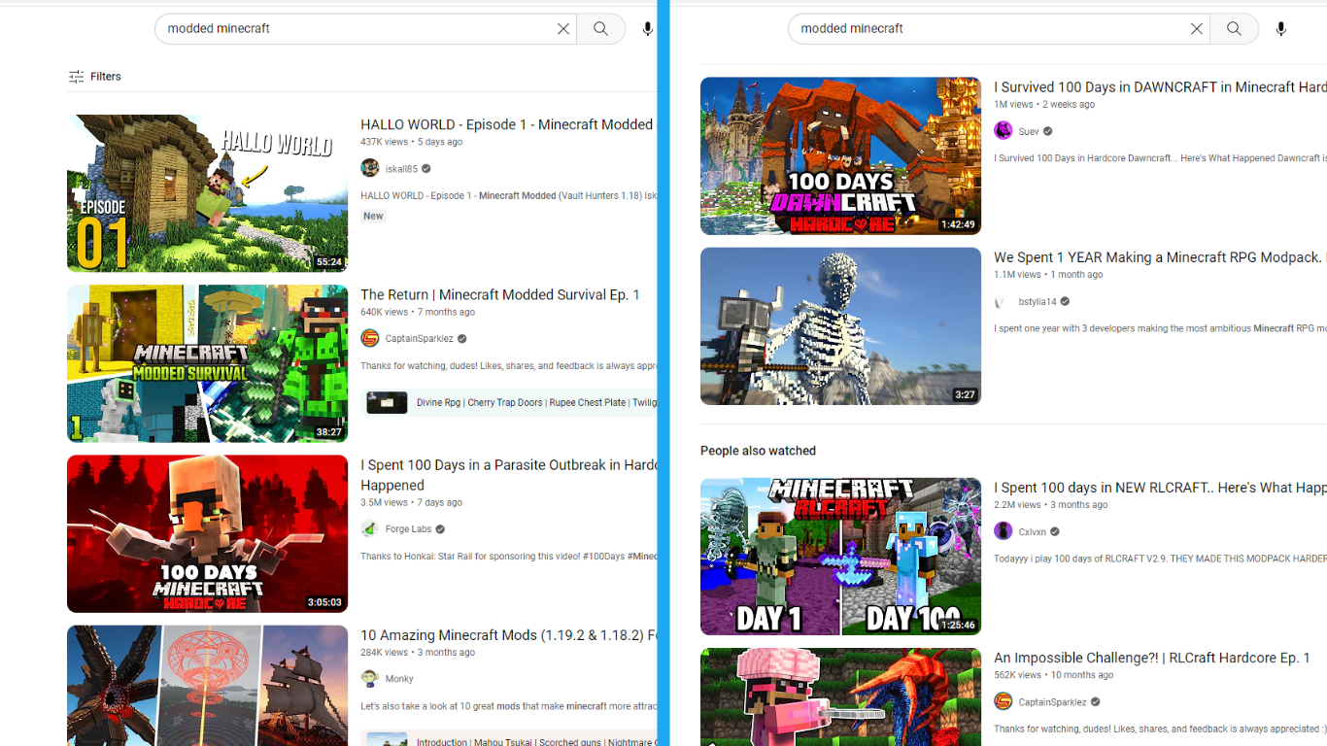
Task: Go to the Forge Labs channel name
Action: [x=408, y=529]
